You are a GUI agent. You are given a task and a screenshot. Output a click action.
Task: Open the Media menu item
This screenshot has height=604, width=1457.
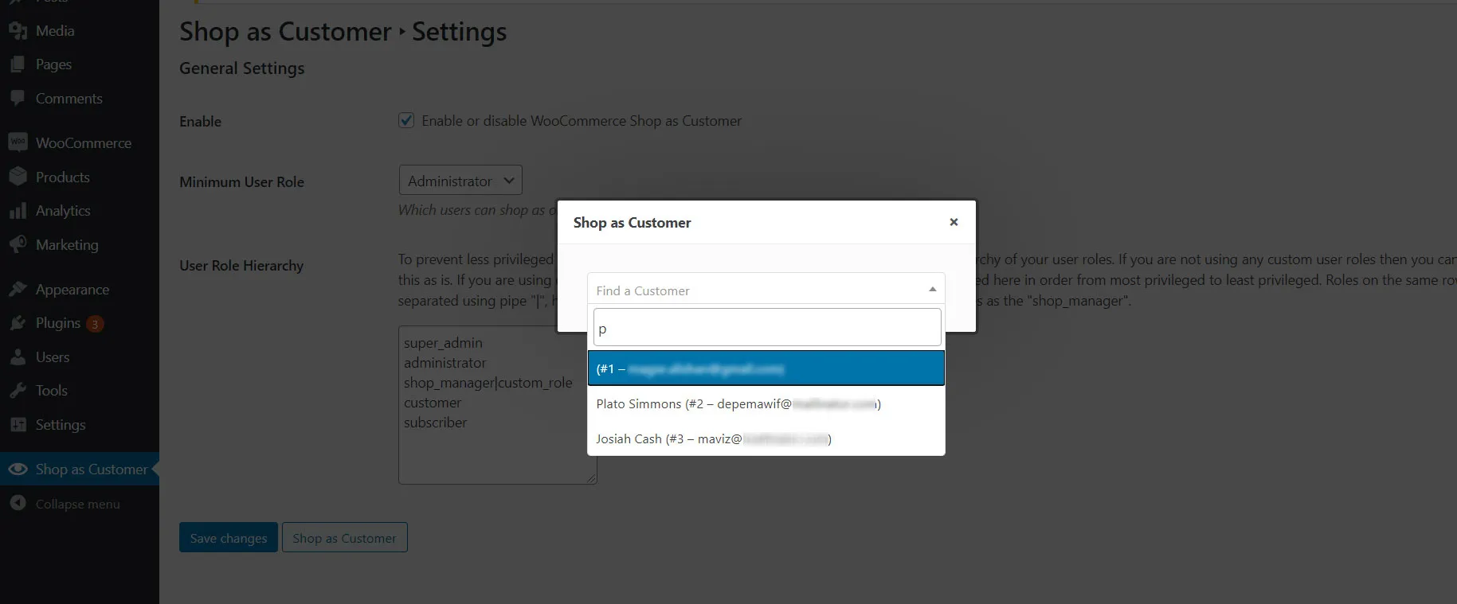[80, 30]
